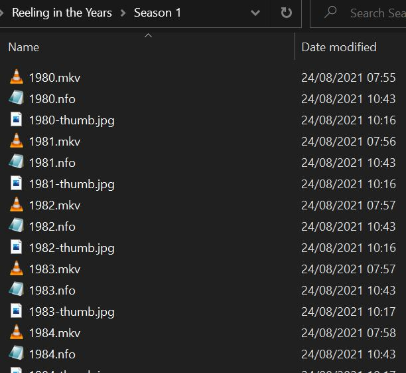Click the Season 1 breadcrumb segment
Image resolution: width=406 pixels, height=373 pixels.
point(157,13)
